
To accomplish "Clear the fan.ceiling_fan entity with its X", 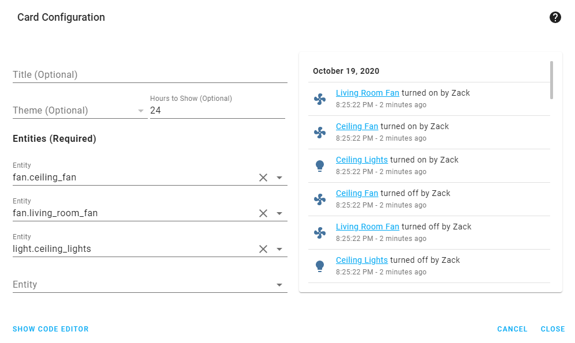I will click(x=263, y=177).
